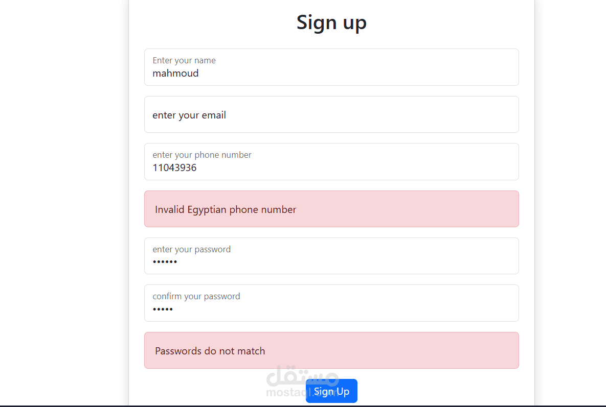
Task: Click the phone number field showing 11043936
Action: (x=331, y=161)
